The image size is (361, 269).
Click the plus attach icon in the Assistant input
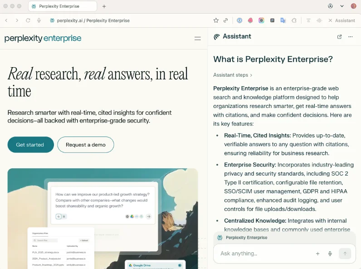click(317, 254)
